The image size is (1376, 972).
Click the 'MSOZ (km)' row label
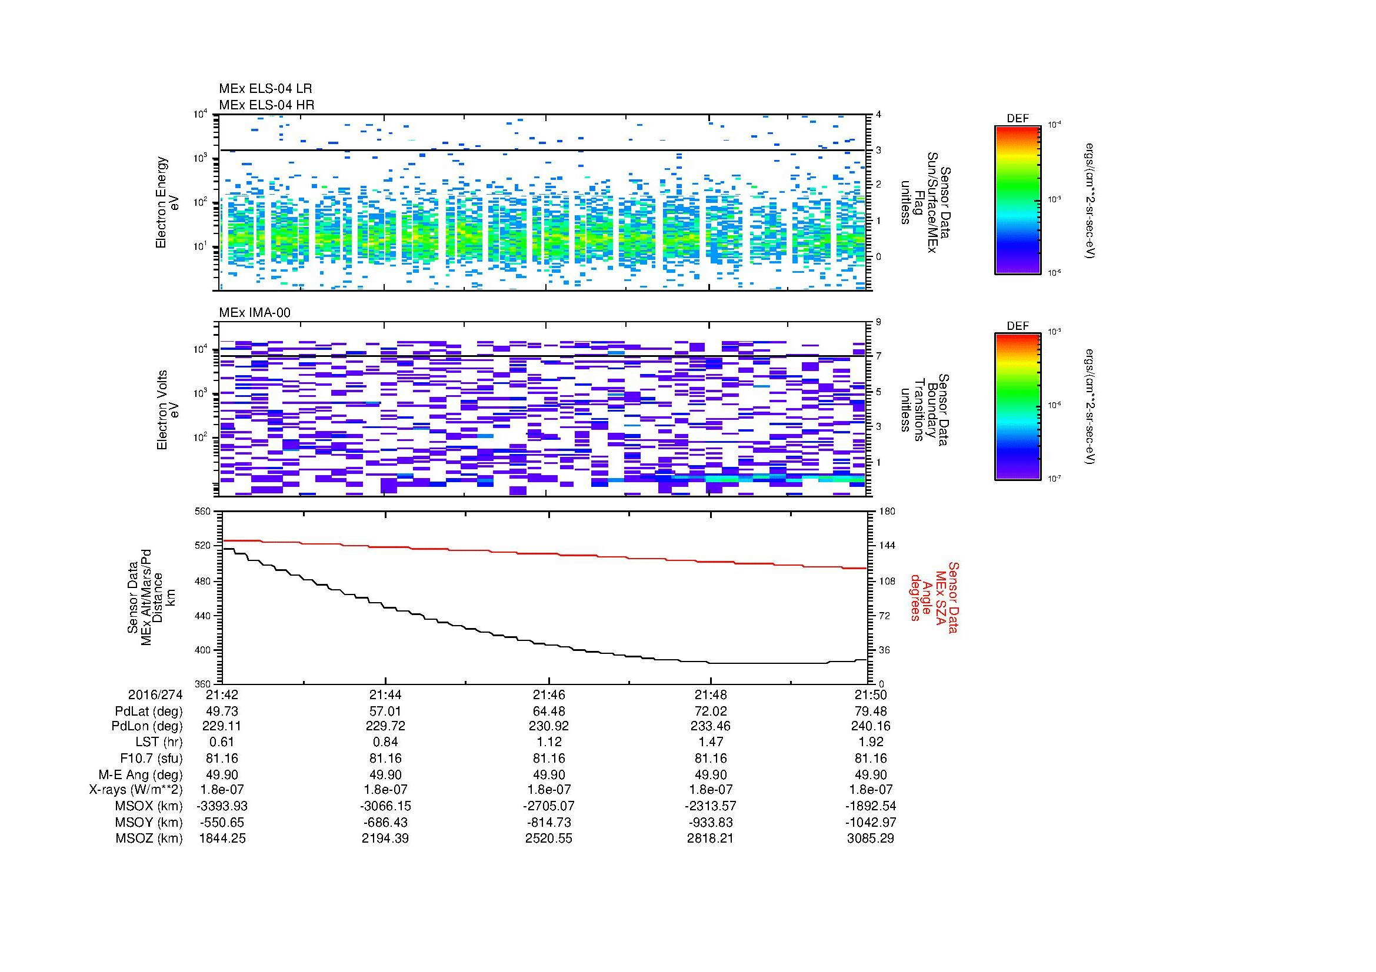(x=149, y=839)
